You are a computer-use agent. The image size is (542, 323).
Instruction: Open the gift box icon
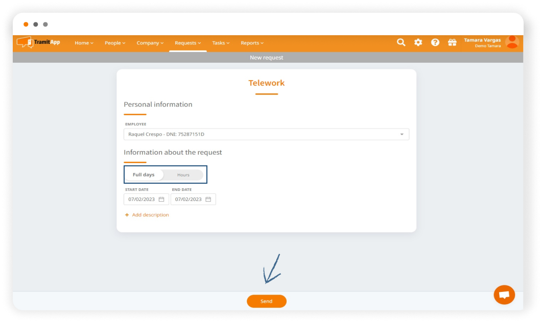[452, 42]
